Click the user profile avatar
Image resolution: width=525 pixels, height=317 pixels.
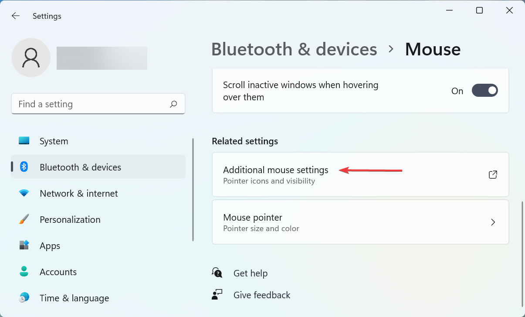pyautogui.click(x=31, y=58)
